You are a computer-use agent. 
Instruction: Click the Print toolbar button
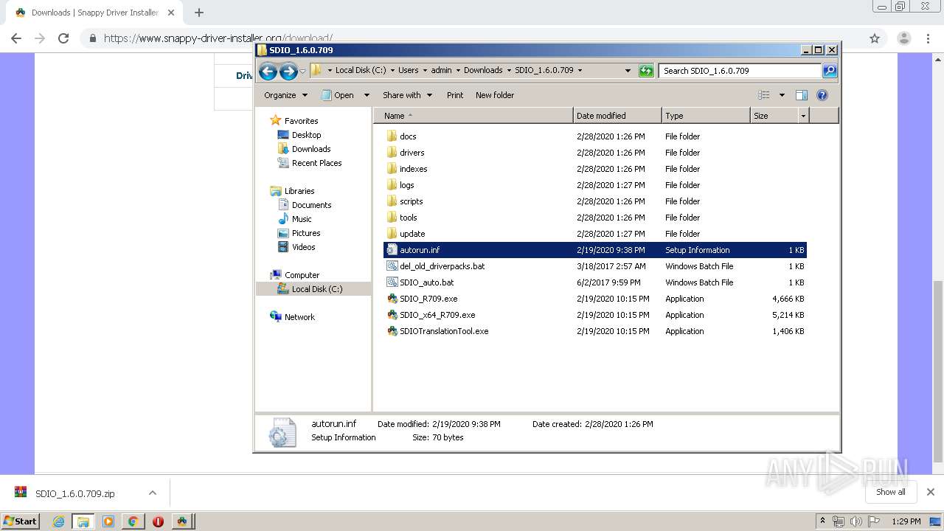(x=455, y=95)
